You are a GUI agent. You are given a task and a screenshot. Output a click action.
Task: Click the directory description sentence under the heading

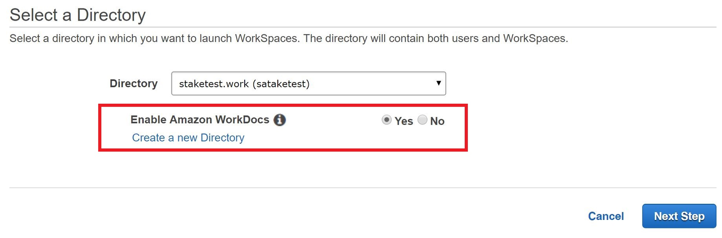(288, 39)
